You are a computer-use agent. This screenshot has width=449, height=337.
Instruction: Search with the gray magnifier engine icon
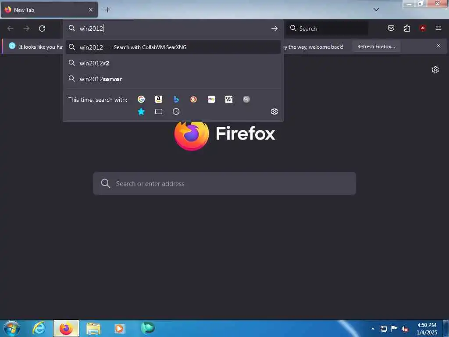pyautogui.click(x=246, y=99)
